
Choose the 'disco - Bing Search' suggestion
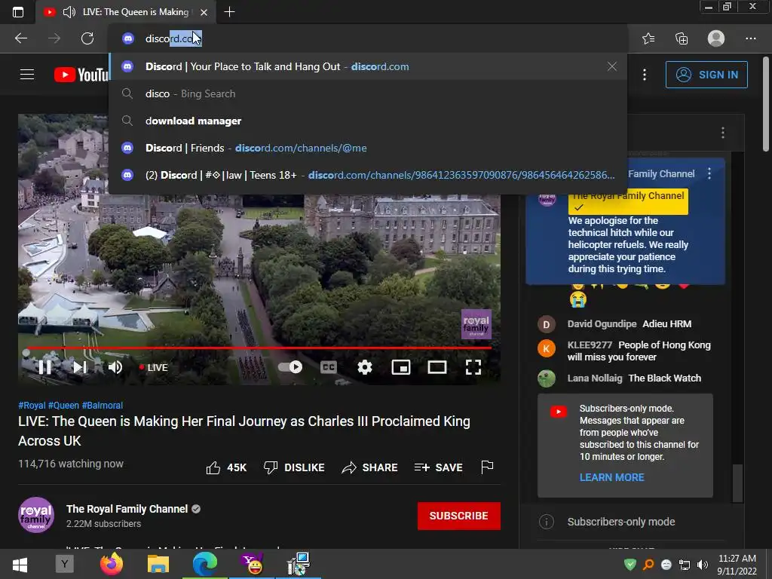368,93
